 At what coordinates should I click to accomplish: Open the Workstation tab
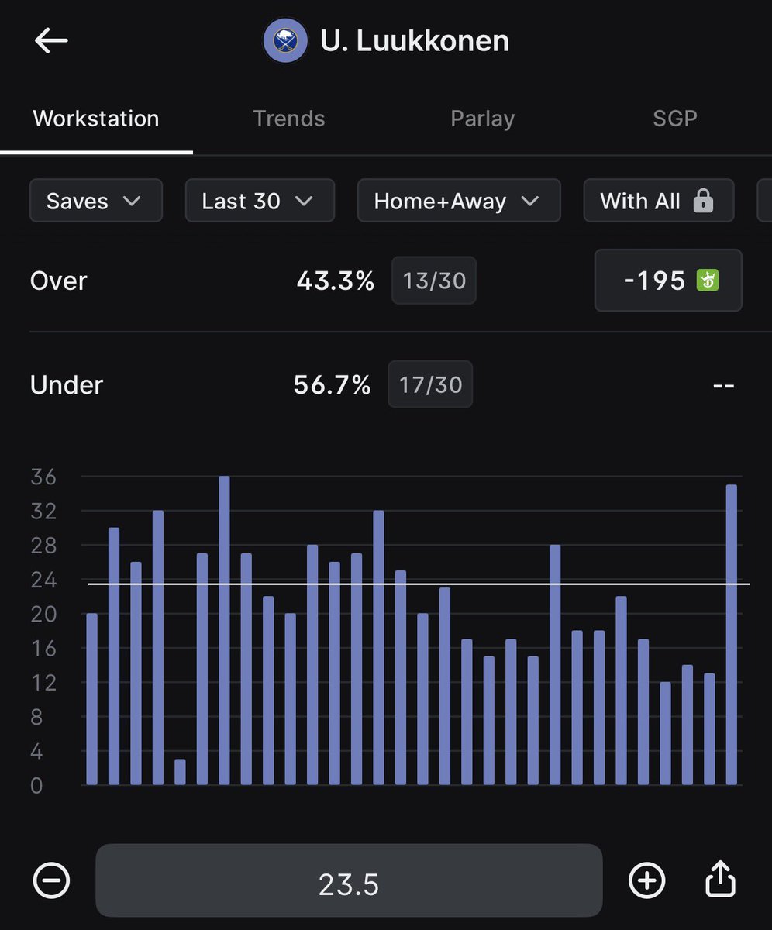[96, 119]
